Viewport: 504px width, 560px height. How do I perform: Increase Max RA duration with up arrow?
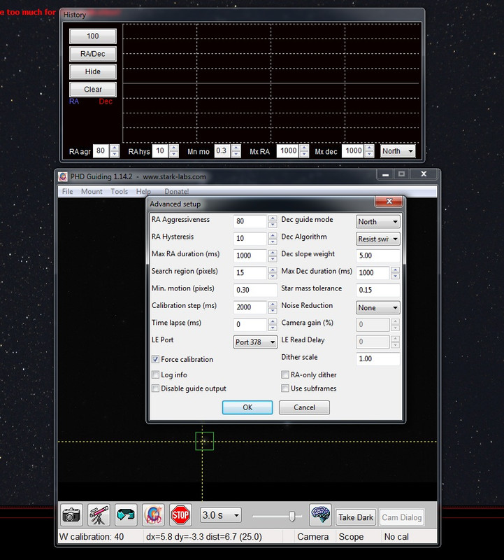[x=273, y=253]
